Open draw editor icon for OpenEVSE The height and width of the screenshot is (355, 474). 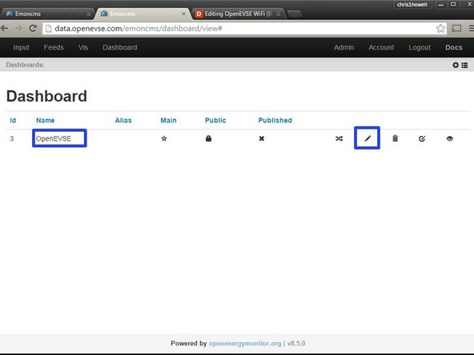coord(422,138)
